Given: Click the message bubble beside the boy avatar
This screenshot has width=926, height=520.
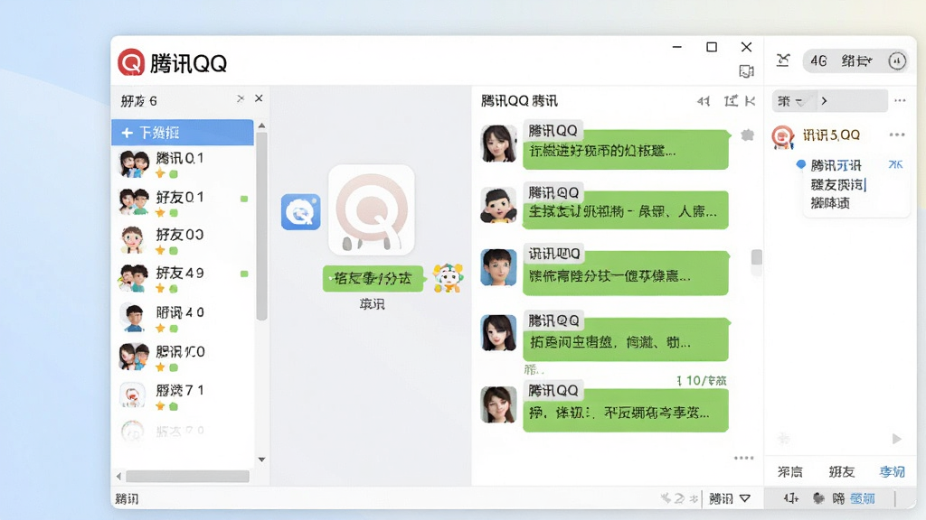Looking at the screenshot, I should click(x=626, y=273).
